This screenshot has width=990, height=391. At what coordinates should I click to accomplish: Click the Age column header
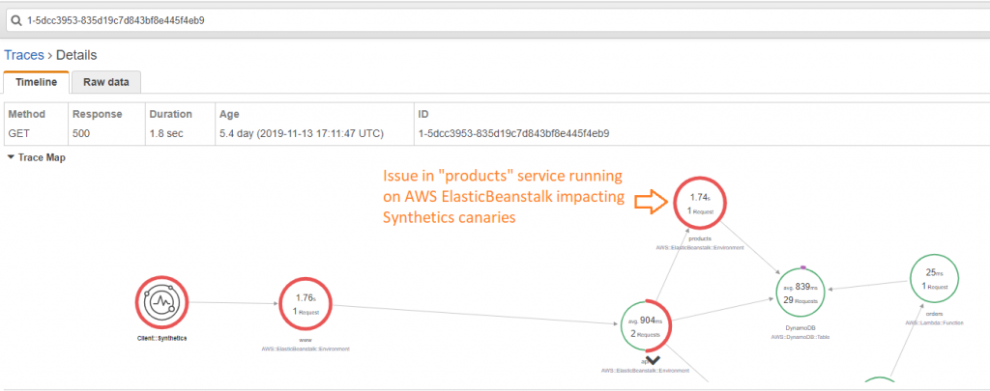pyautogui.click(x=230, y=114)
